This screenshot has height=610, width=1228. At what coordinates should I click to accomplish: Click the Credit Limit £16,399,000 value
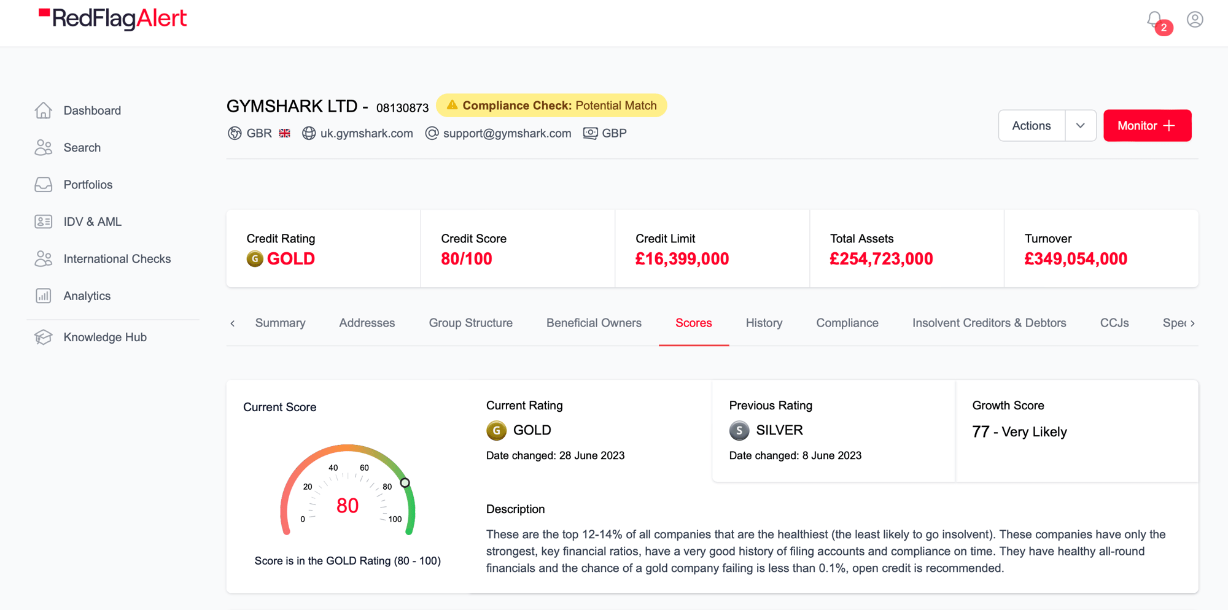pos(682,259)
